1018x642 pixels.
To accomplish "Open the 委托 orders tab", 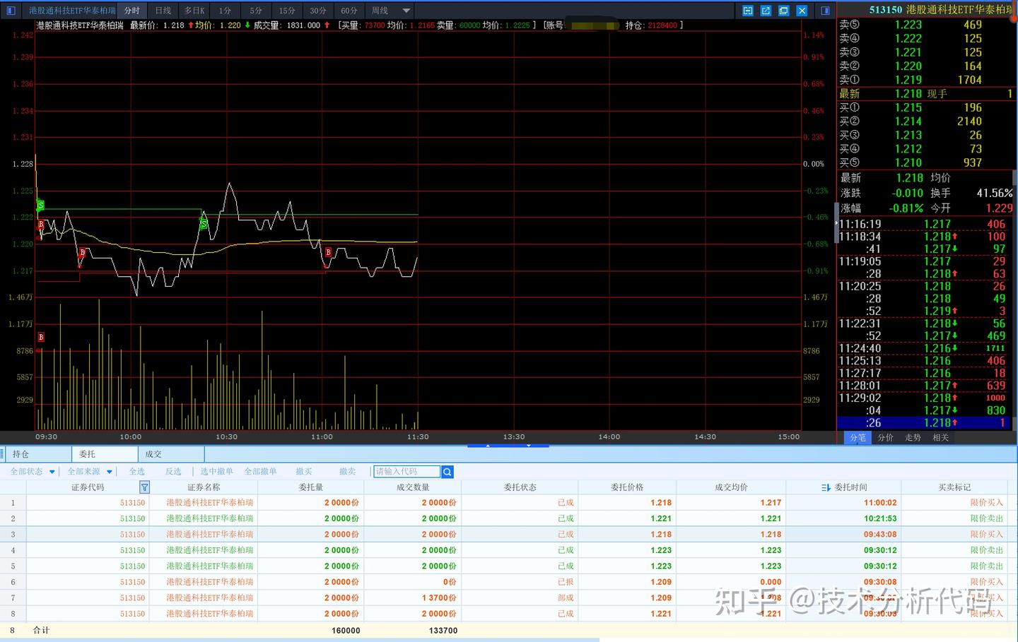I will click(x=105, y=454).
